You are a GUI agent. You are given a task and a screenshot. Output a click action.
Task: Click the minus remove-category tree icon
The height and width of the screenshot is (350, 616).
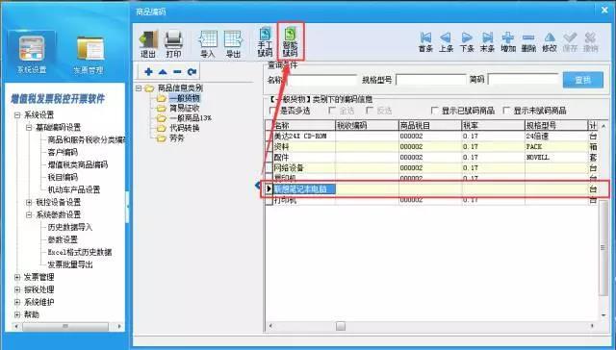pyautogui.click(x=177, y=72)
